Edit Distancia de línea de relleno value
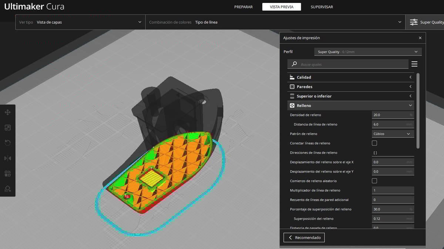444x249 pixels. point(393,124)
